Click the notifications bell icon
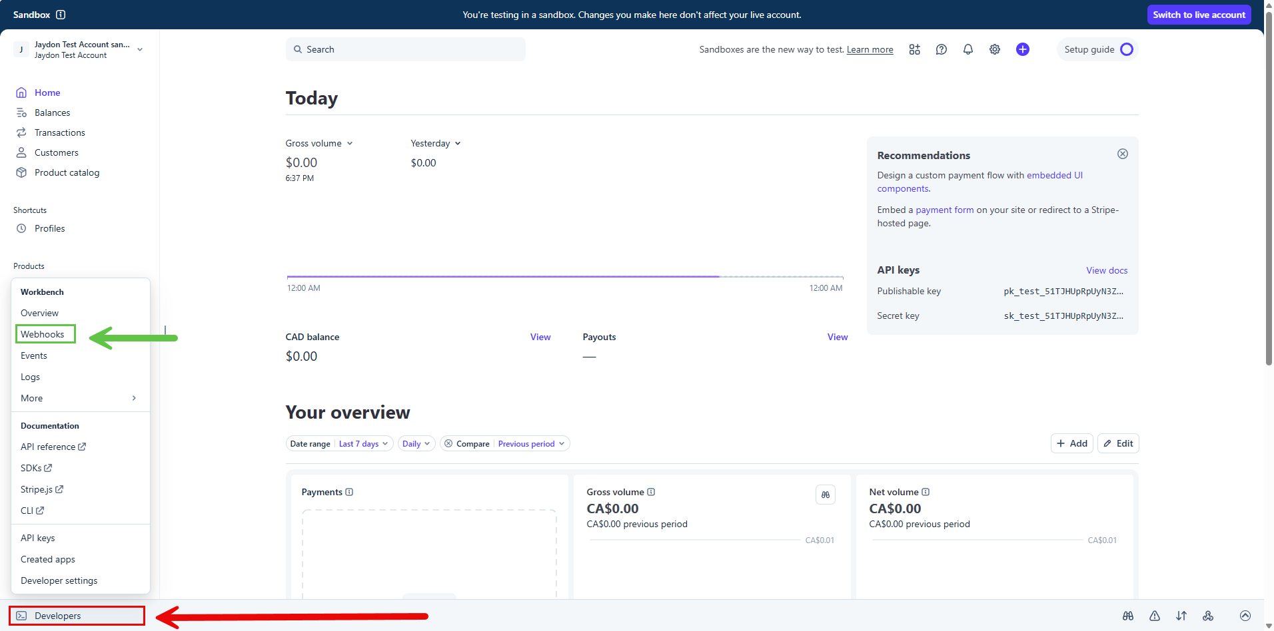Image resolution: width=1274 pixels, height=631 pixels. [x=967, y=49]
